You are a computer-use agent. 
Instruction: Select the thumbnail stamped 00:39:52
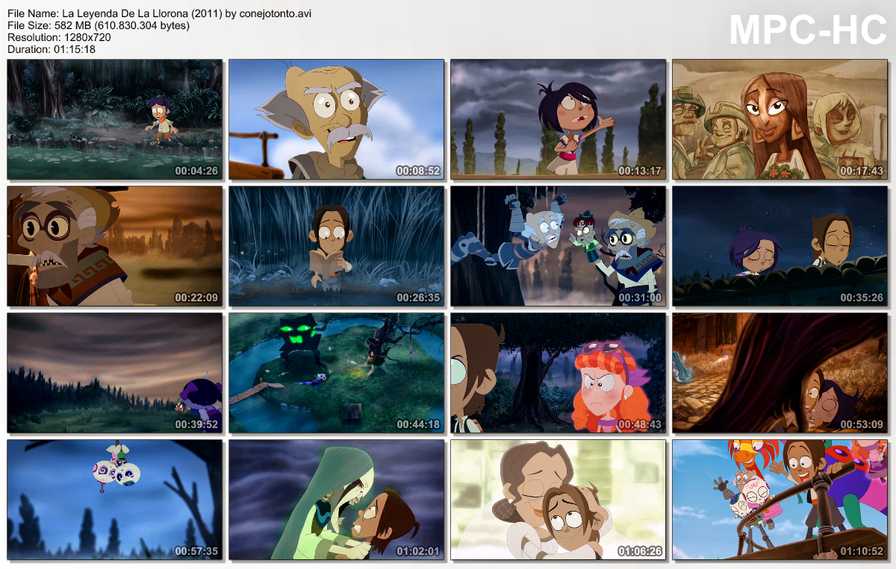115,373
